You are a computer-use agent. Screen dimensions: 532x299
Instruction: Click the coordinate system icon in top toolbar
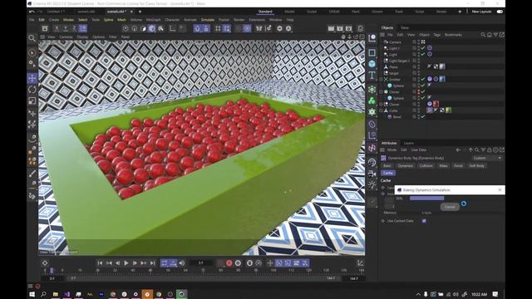[x=83, y=28]
